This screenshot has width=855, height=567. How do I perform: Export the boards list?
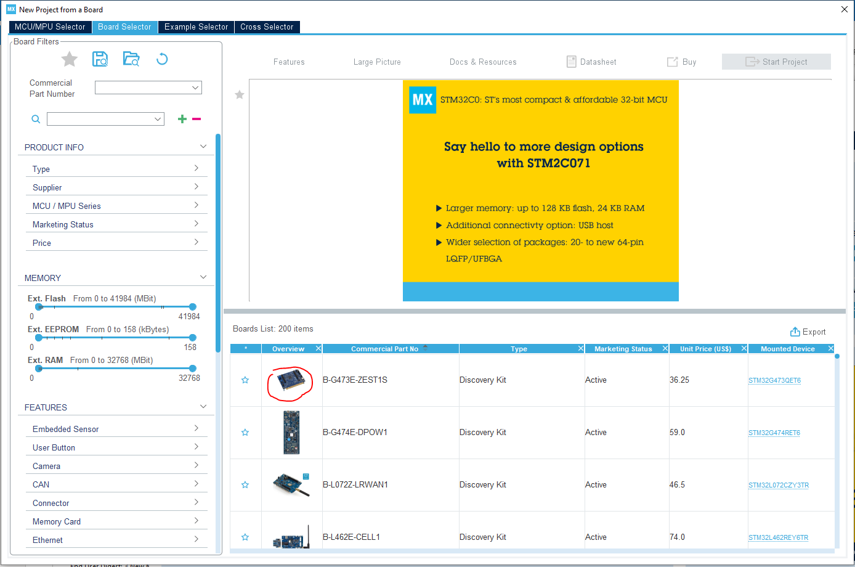coord(808,332)
